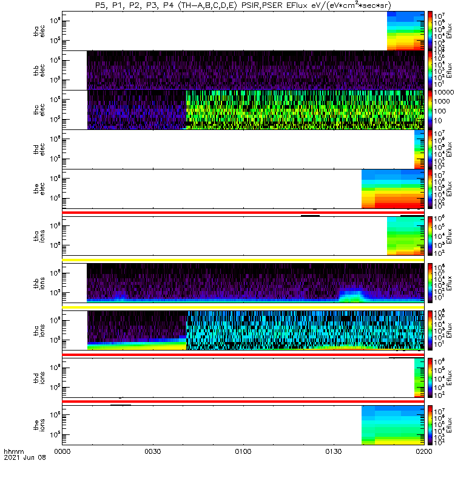Screen dimensions: 455x486
Task: Pick the color bar beside the elec panel
Action: click(430, 188)
